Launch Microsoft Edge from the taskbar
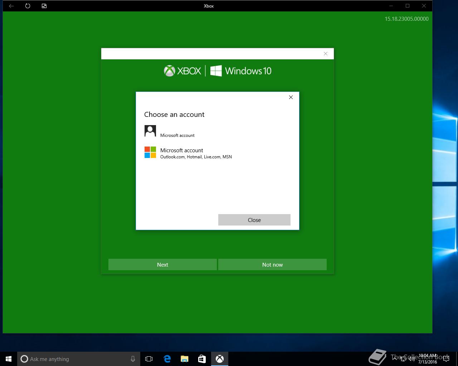Screen dimensions: 458x366 click(x=167, y=359)
